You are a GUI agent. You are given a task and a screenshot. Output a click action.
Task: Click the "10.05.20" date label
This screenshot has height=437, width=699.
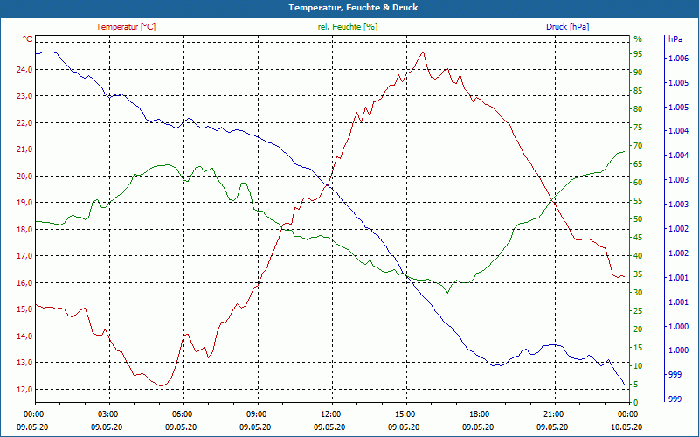coord(626,427)
